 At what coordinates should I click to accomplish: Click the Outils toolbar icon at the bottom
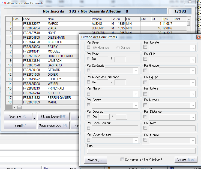click(x=46, y=168)
